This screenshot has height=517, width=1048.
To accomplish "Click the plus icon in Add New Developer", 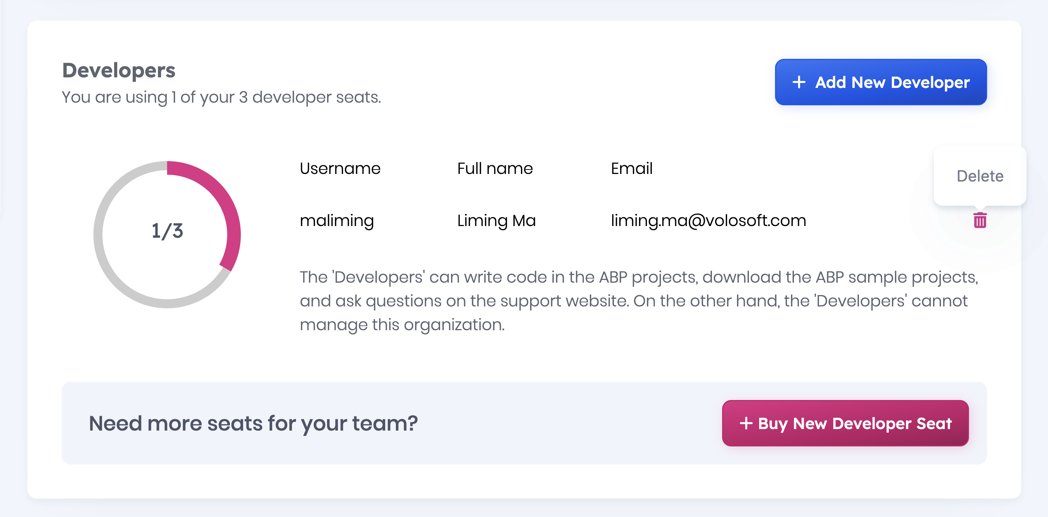I will click(798, 82).
